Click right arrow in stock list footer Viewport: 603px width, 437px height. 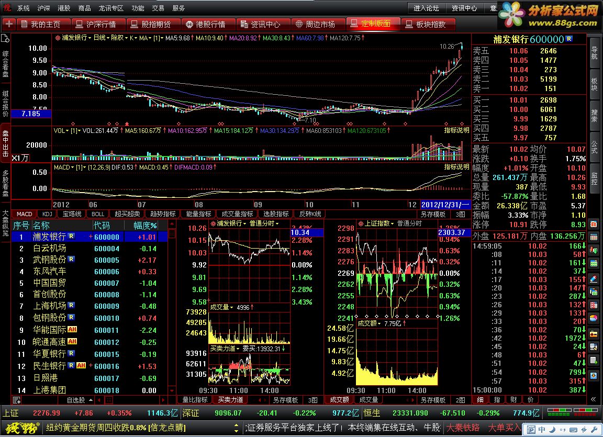[163, 400]
